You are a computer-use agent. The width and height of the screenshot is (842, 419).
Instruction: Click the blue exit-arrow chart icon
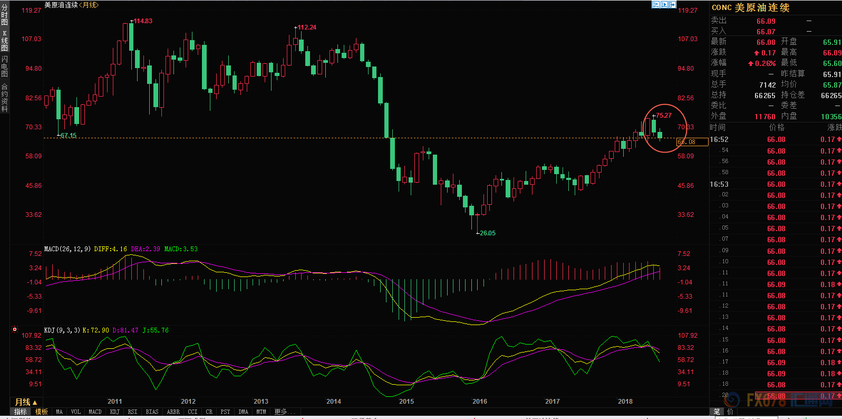click(x=672, y=5)
